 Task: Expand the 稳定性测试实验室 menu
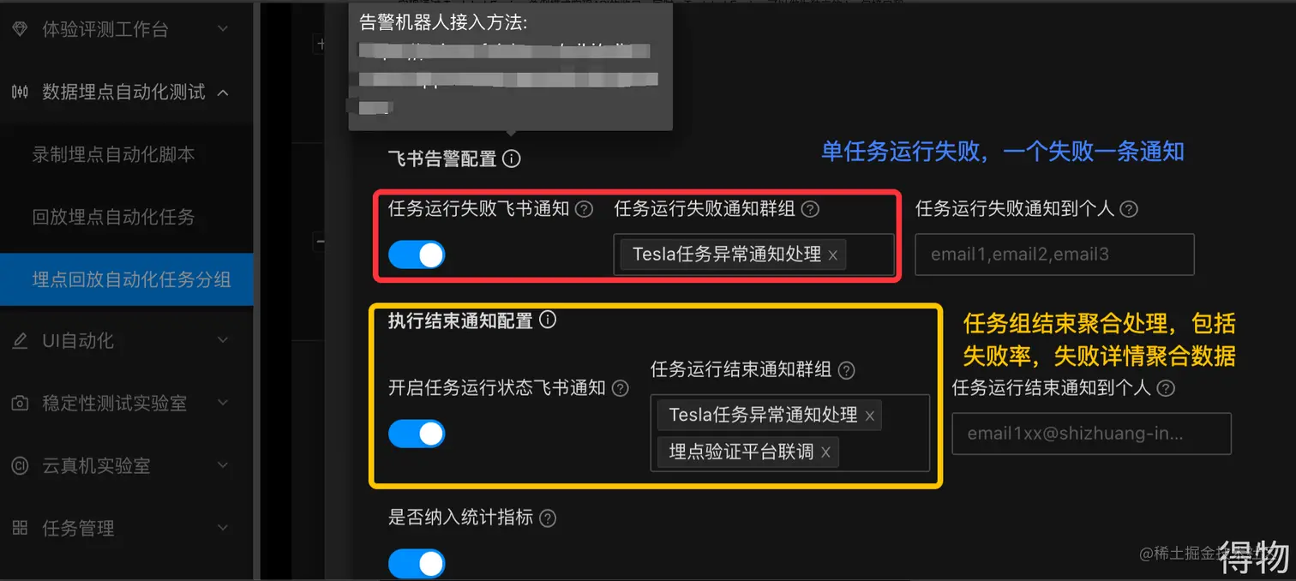tap(127, 403)
